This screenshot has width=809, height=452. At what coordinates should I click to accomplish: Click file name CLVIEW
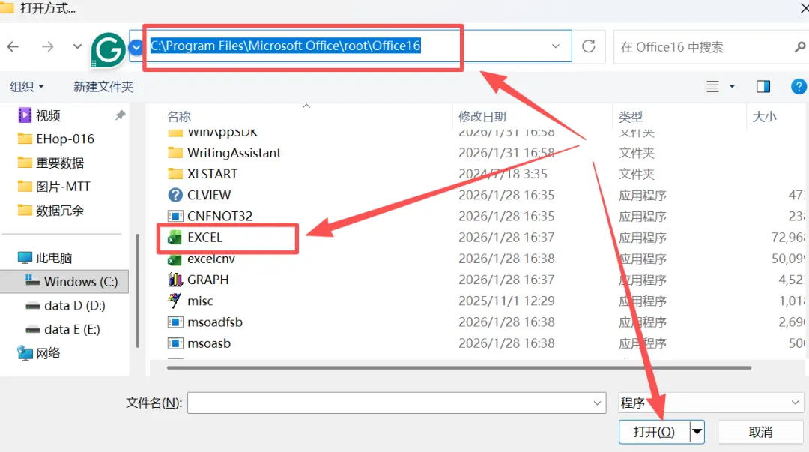(209, 195)
